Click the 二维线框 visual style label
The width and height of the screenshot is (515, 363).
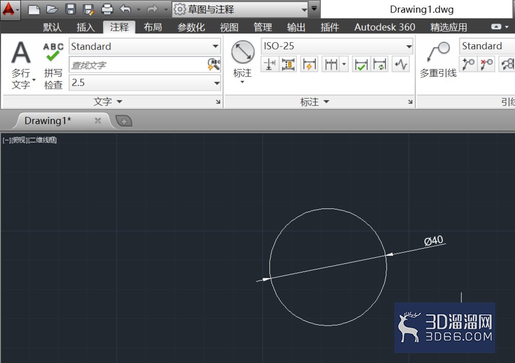(43, 140)
